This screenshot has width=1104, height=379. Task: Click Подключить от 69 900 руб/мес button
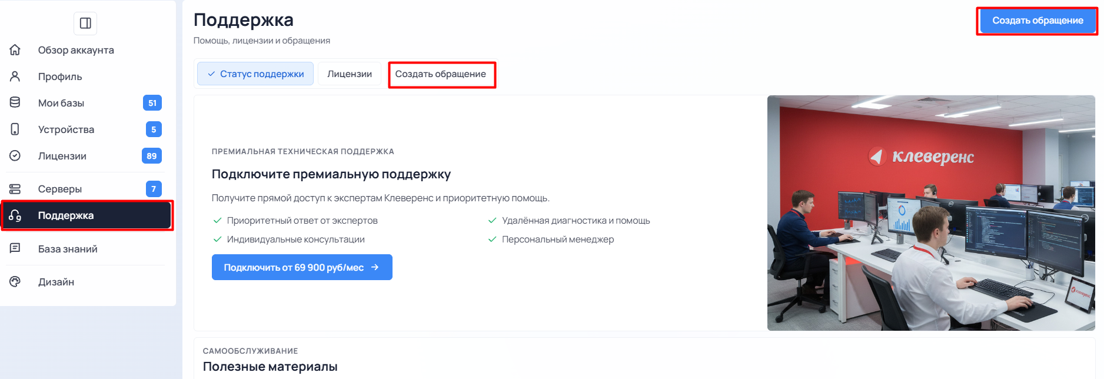coord(302,267)
